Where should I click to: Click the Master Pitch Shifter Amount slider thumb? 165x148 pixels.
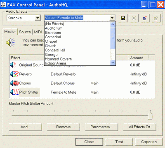150,116
